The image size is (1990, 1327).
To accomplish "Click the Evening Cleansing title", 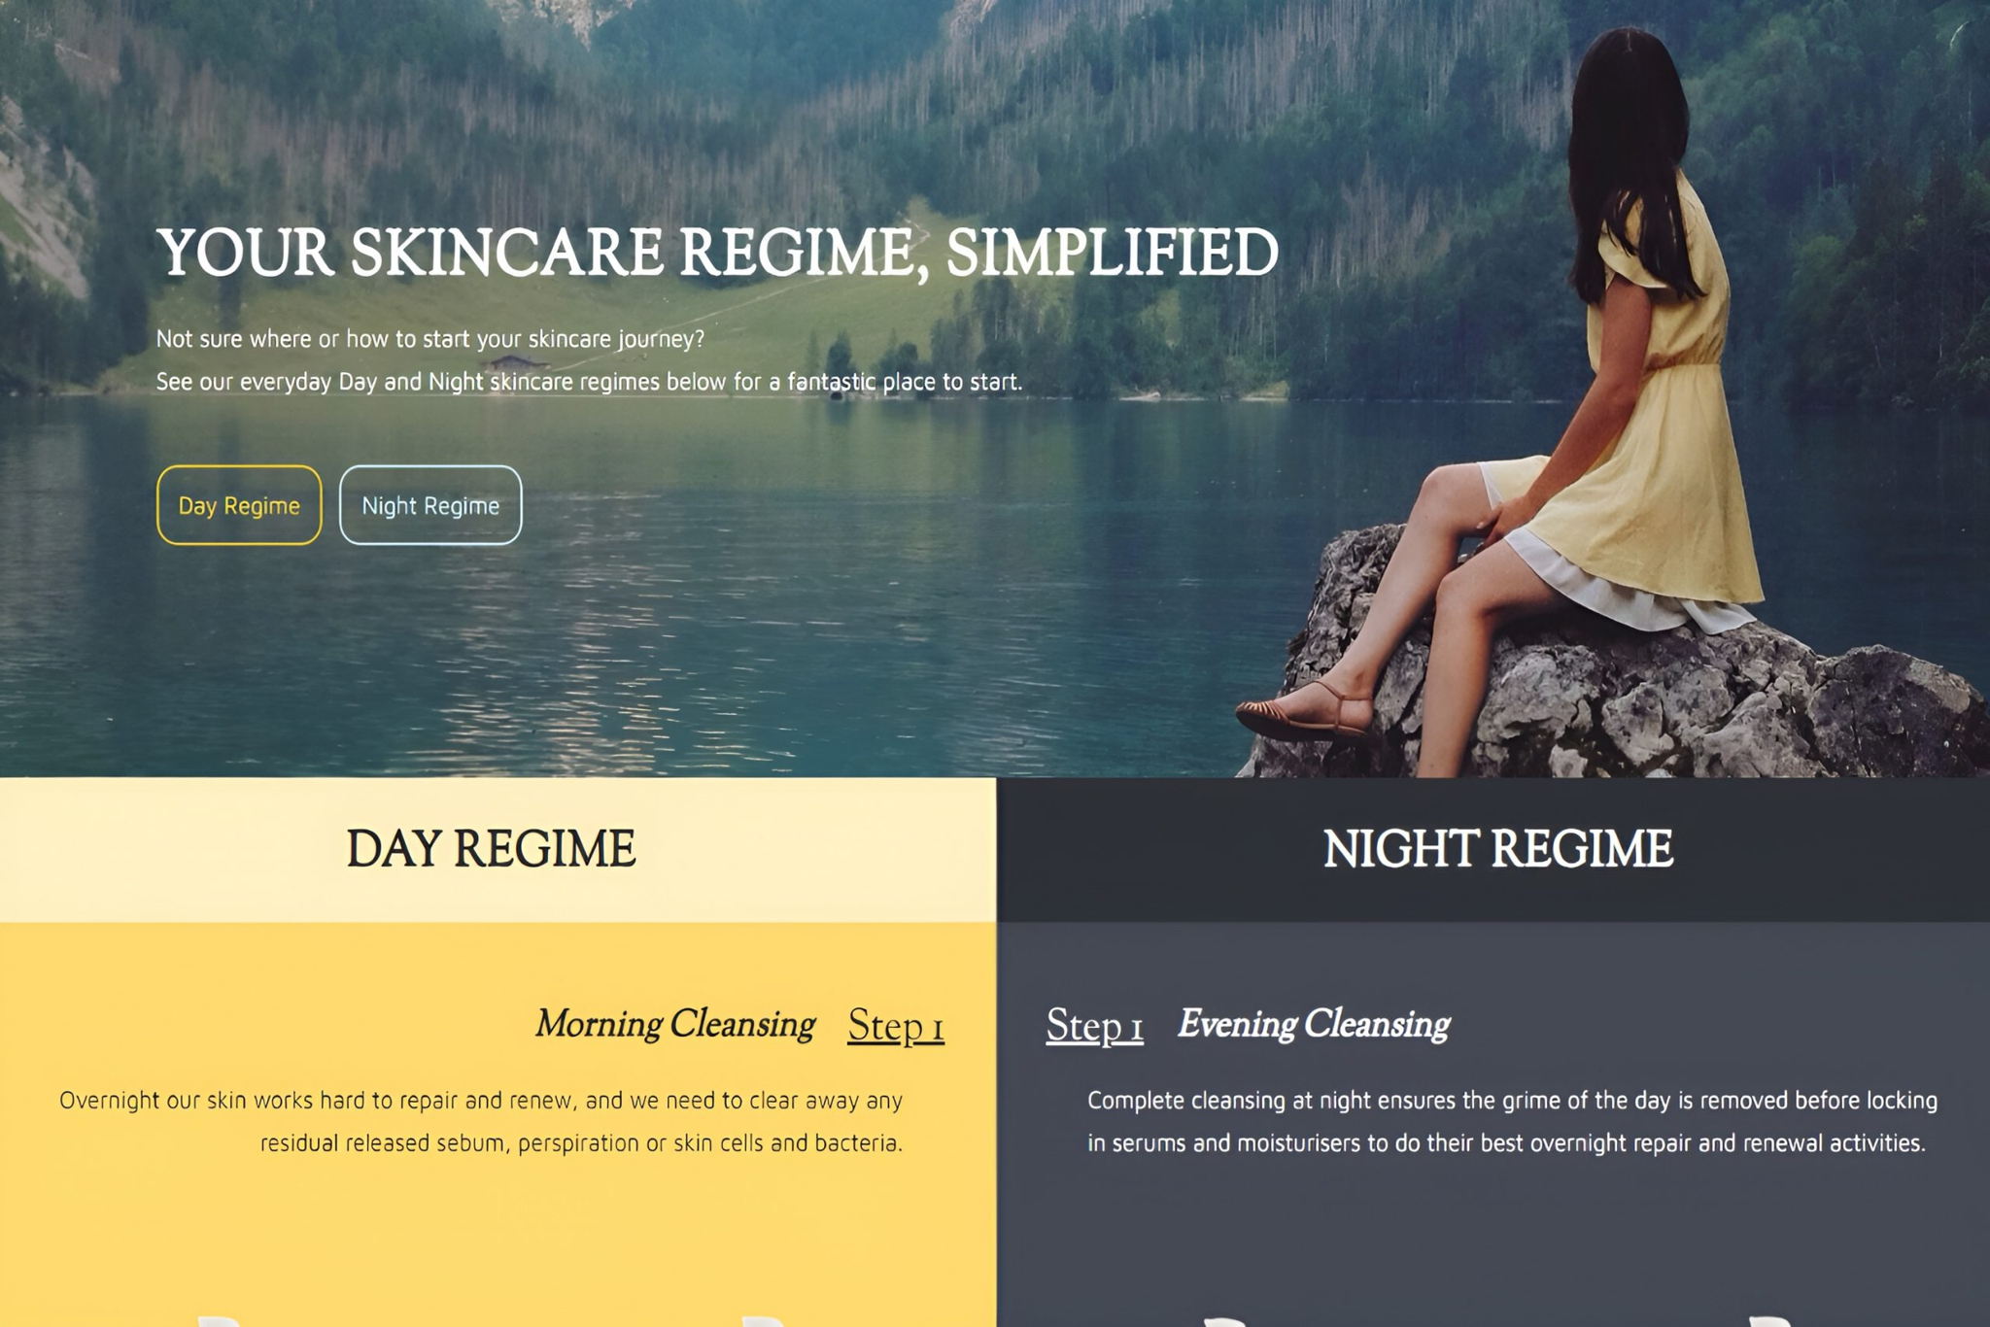I will click(1314, 1024).
